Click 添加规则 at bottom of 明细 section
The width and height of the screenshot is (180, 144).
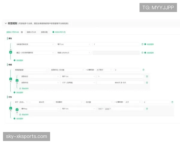coord(18,92)
